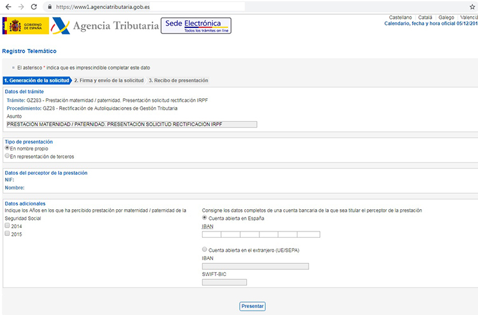
Task: Click the first IBAN input box
Action: 211,235
